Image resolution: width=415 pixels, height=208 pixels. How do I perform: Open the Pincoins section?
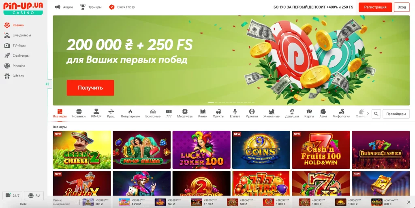[x=15, y=66]
